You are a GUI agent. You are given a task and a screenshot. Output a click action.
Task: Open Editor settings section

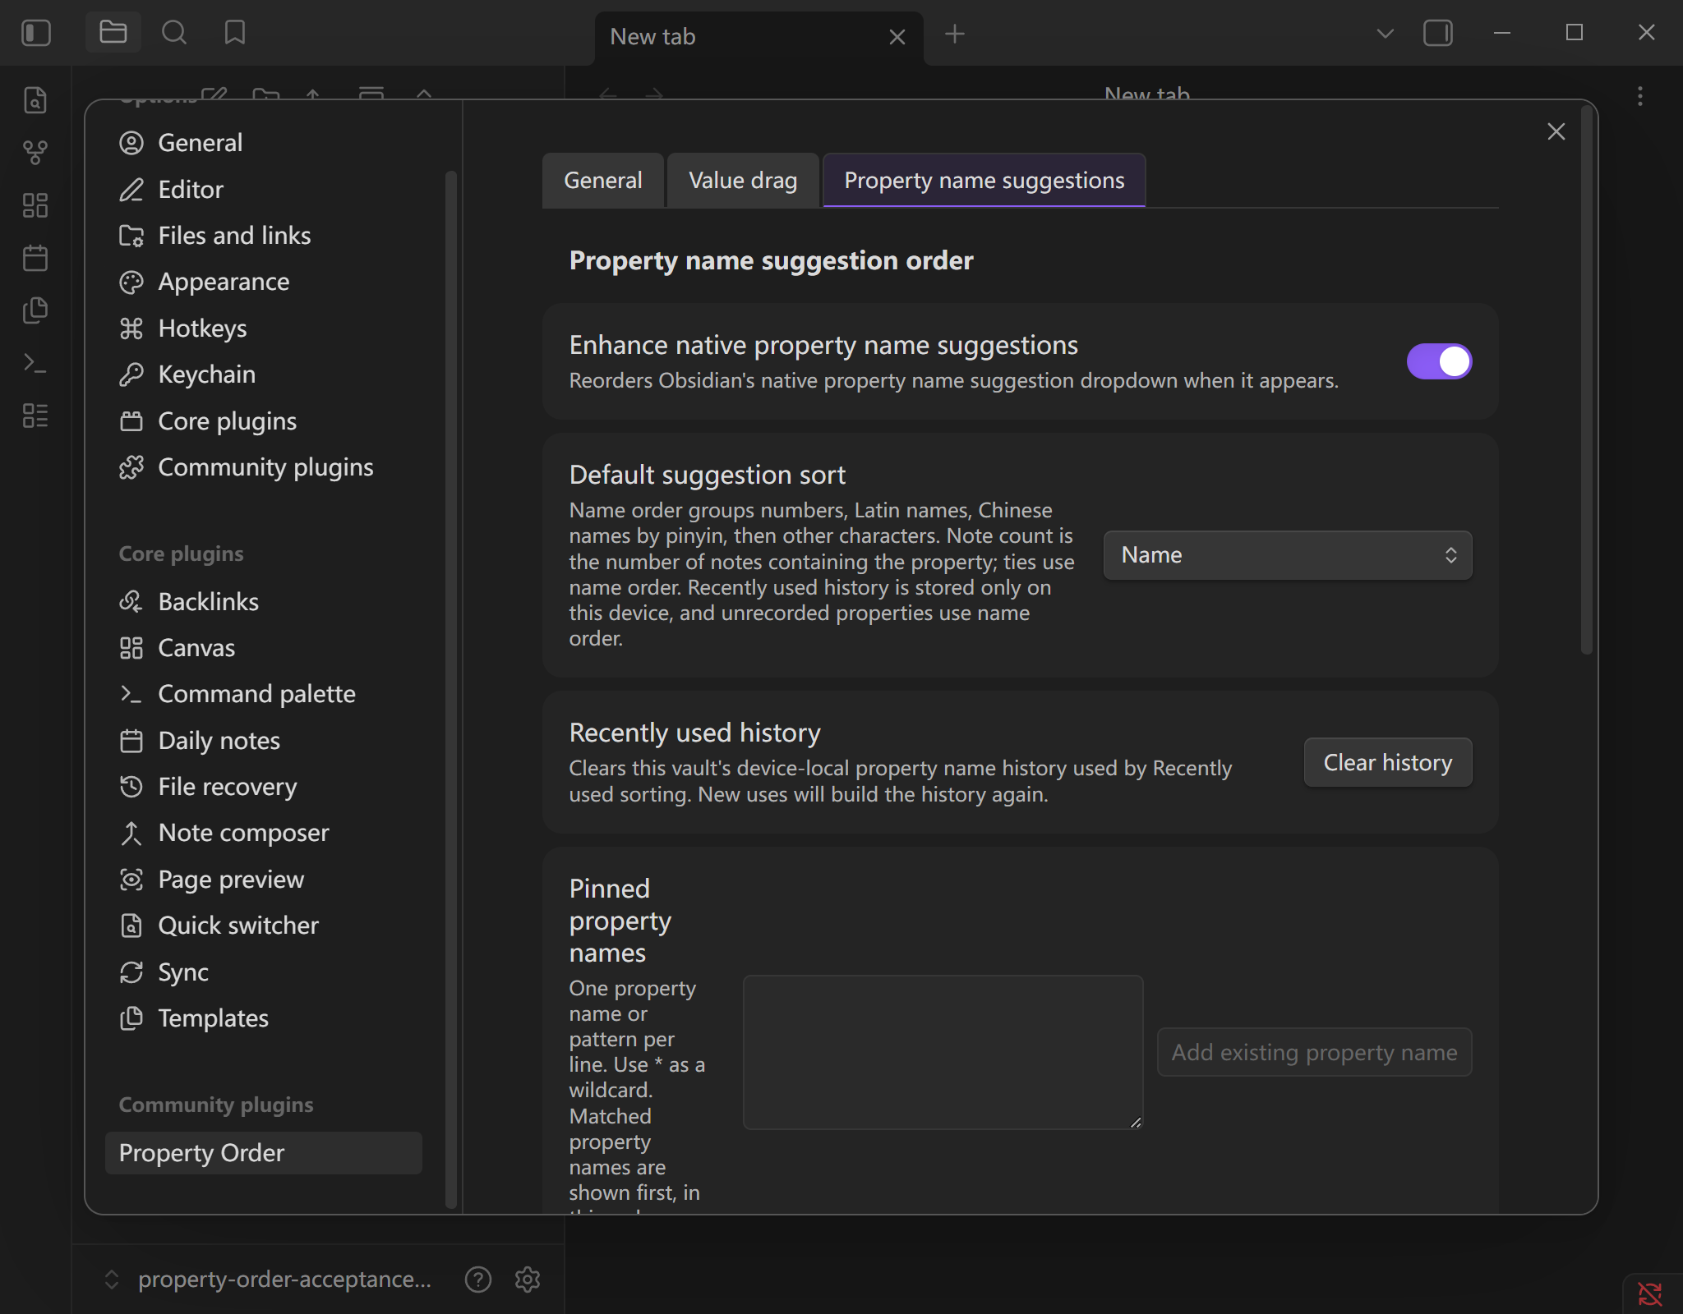pyautogui.click(x=264, y=190)
